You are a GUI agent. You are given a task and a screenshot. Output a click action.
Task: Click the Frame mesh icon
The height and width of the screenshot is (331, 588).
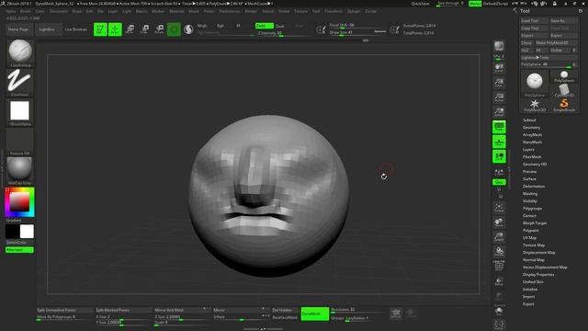coord(499,208)
